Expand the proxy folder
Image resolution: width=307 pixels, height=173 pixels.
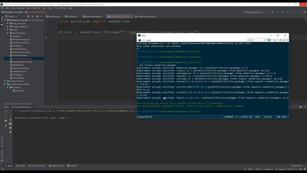click(8, 30)
